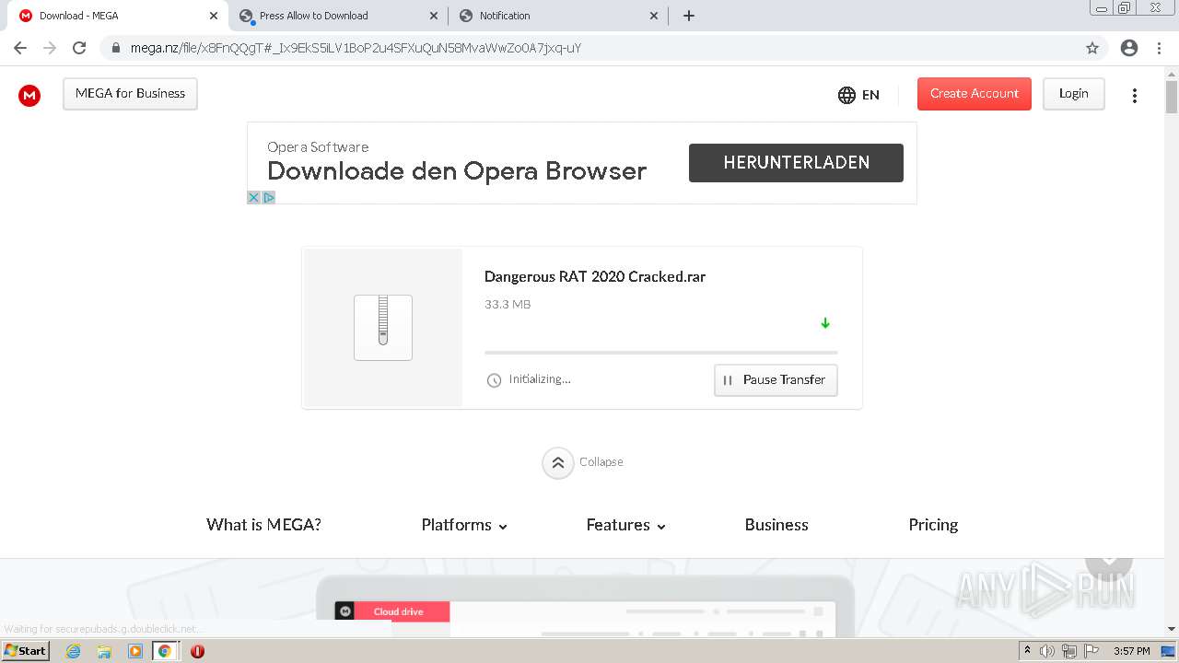
Task: Close the Download - MEGA tab
Action: (x=213, y=16)
